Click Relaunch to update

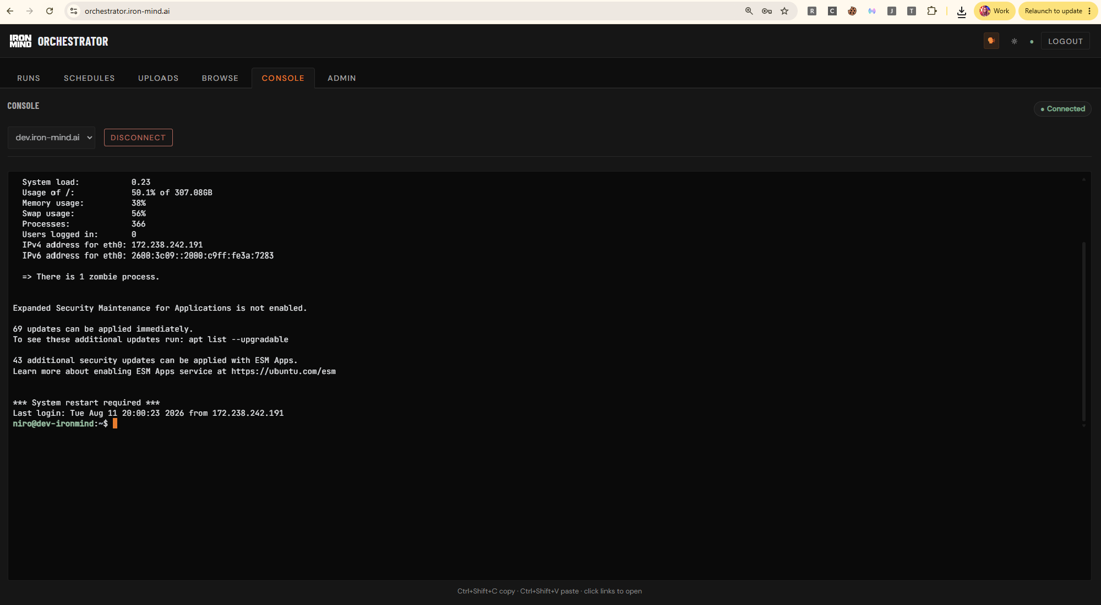point(1053,11)
